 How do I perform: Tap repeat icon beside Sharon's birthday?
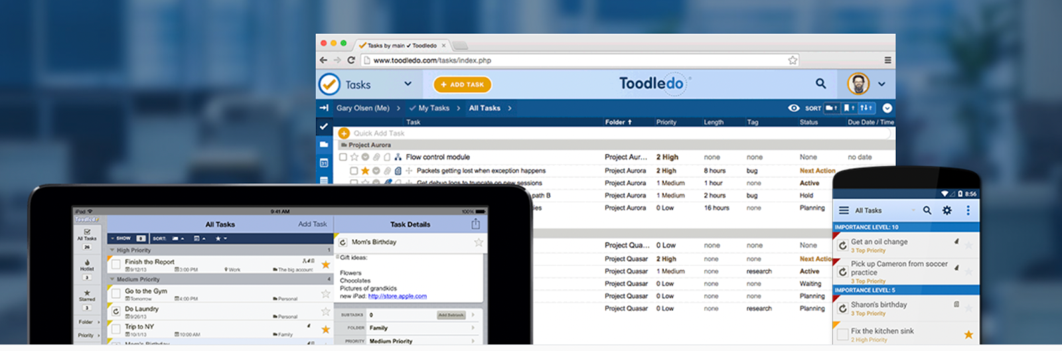(842, 309)
